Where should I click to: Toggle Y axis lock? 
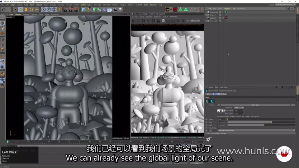49,9
